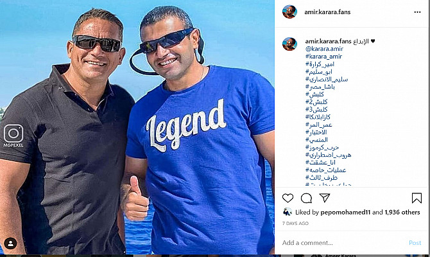The height and width of the screenshot is (257, 430).
Task: View the 1,936 others likes list
Action: pyautogui.click(x=402, y=212)
